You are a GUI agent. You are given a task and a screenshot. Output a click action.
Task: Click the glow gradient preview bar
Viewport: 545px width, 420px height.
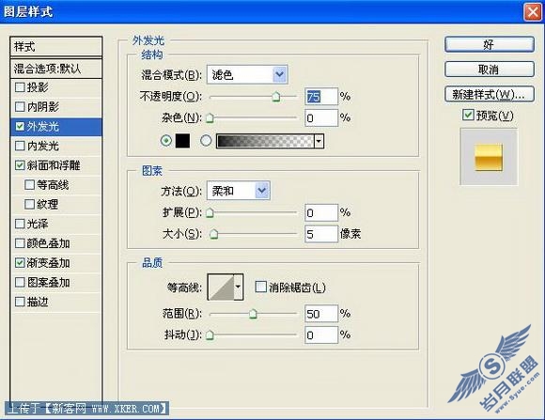(265, 141)
